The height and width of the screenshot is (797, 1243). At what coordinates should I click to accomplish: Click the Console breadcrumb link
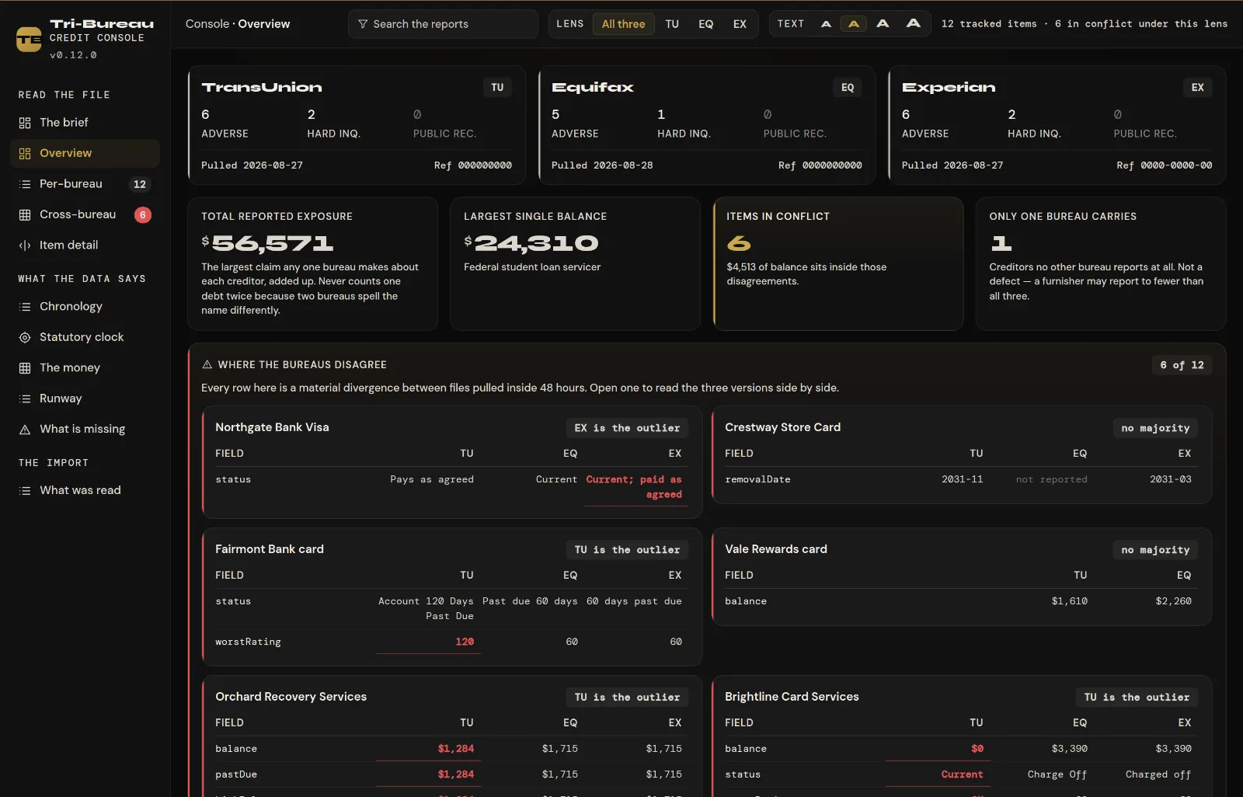[x=207, y=24]
